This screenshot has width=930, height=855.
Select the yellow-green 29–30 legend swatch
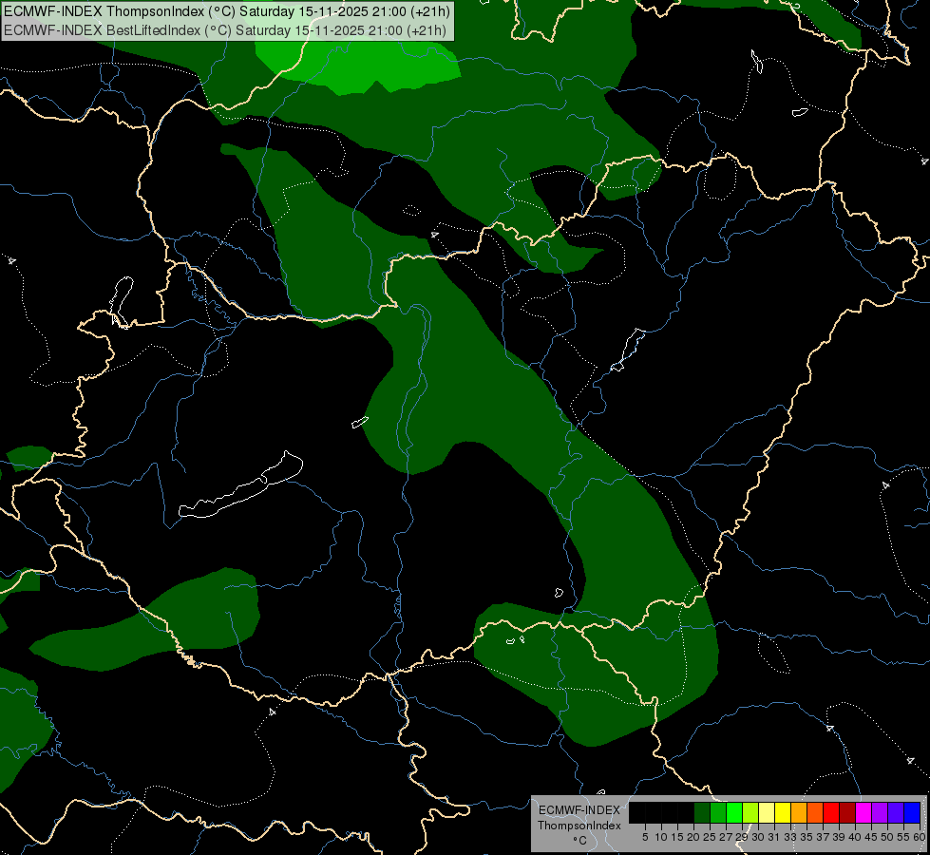point(750,812)
